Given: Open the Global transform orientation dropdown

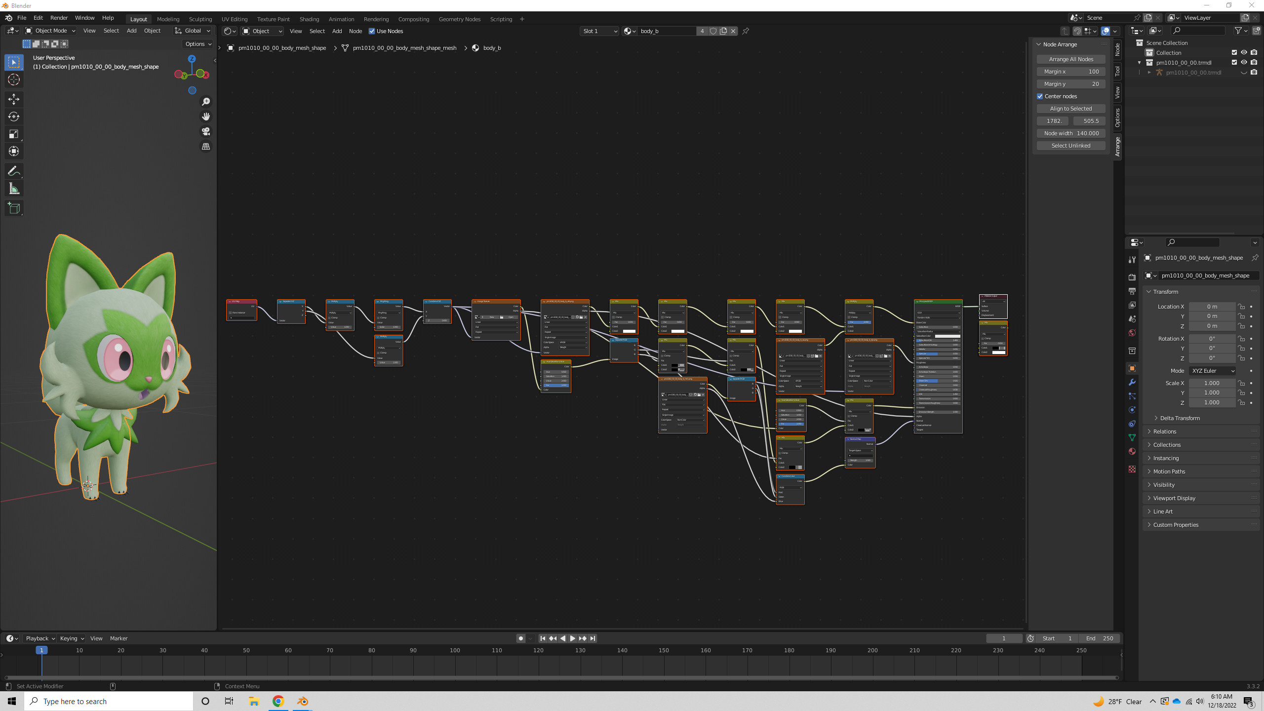Looking at the screenshot, I should tap(192, 31).
